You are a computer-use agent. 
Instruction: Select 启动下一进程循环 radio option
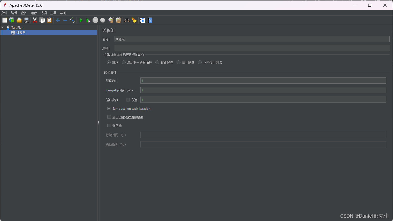pos(124,62)
